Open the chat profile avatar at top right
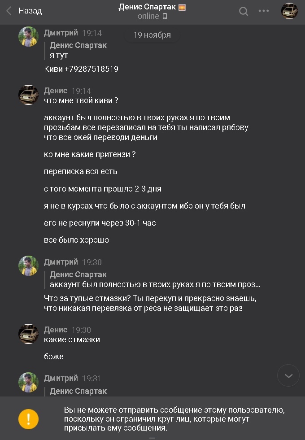Screen dimensions: 305x440 pyautogui.click(x=289, y=11)
